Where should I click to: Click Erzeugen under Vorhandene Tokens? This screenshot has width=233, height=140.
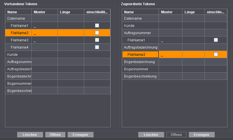click(x=80, y=135)
